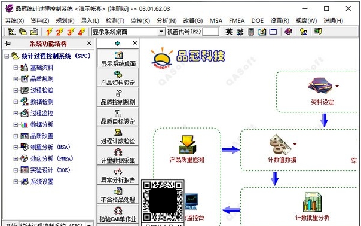The width and height of the screenshot is (361, 226).
Task: Open the 计数值数据 gears icon
Action: click(x=280, y=144)
